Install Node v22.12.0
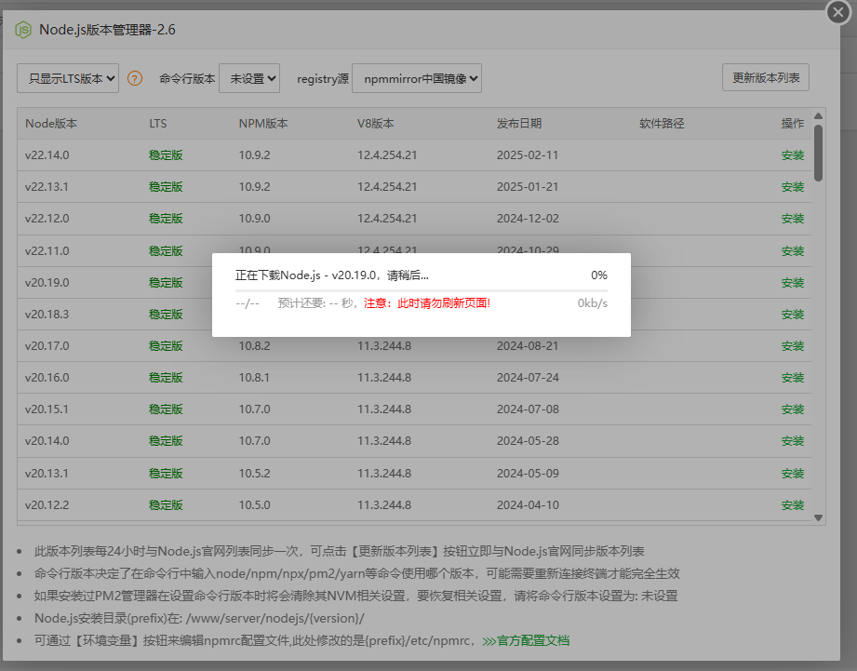 point(793,219)
